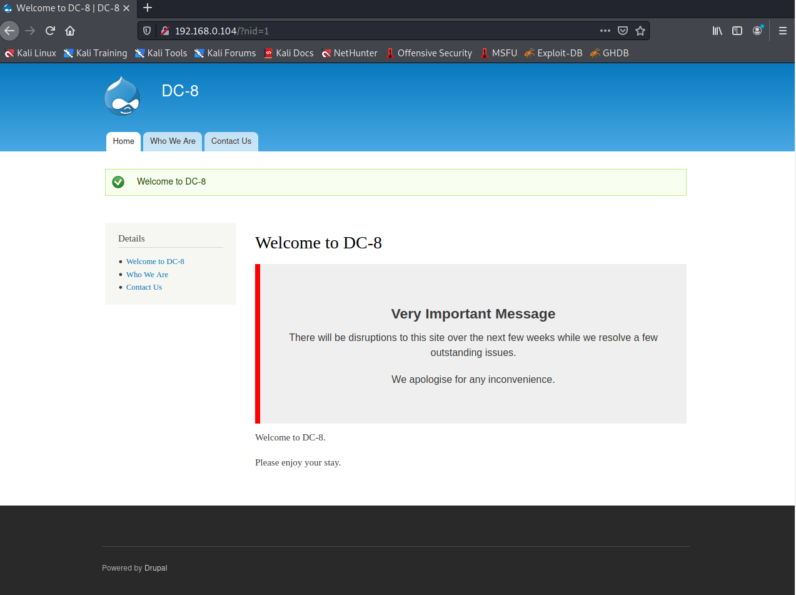Open Kali Forums bookmark

coord(225,53)
